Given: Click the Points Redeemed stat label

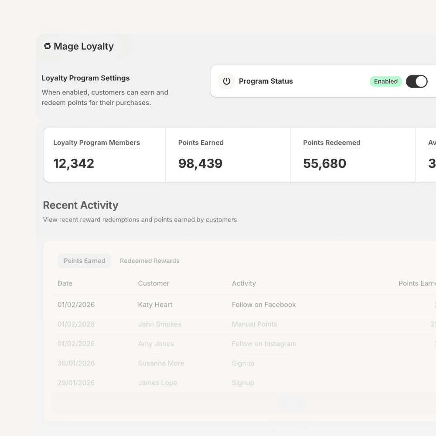Looking at the screenshot, I should [x=332, y=143].
